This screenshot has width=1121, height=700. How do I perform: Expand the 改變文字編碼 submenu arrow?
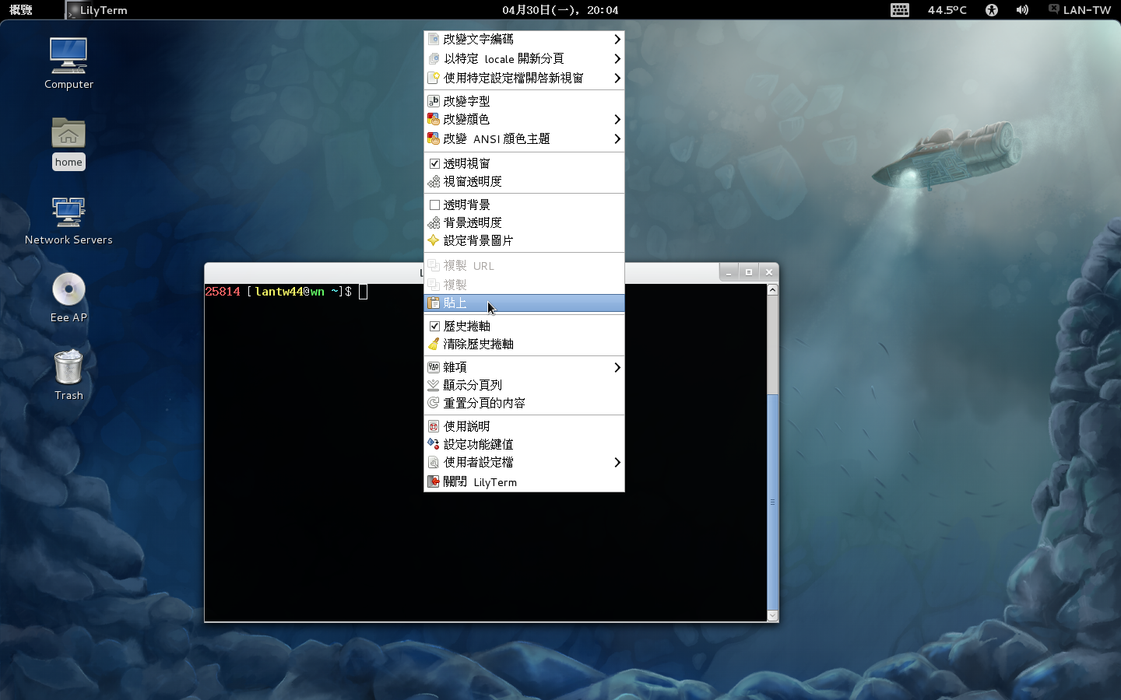coord(617,39)
